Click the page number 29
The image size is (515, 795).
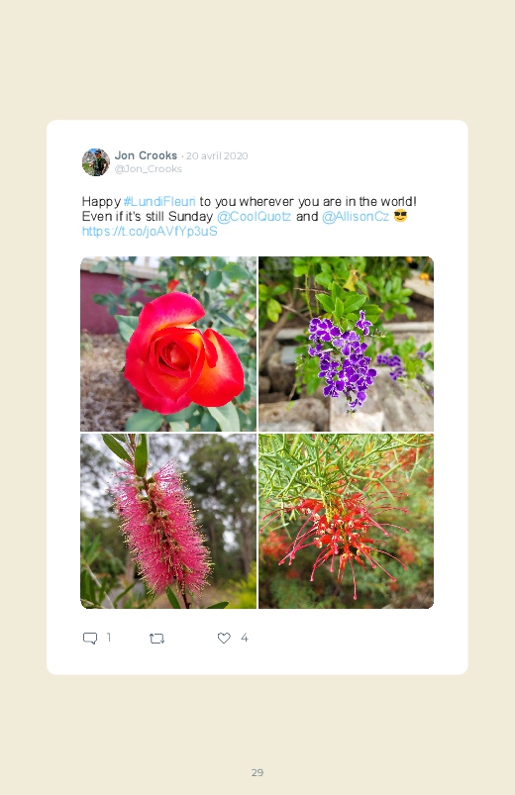(x=257, y=772)
